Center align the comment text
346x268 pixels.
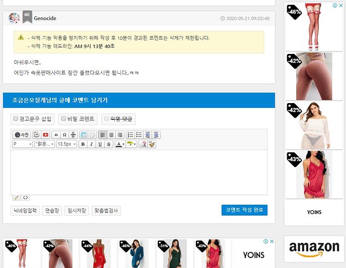point(111,135)
